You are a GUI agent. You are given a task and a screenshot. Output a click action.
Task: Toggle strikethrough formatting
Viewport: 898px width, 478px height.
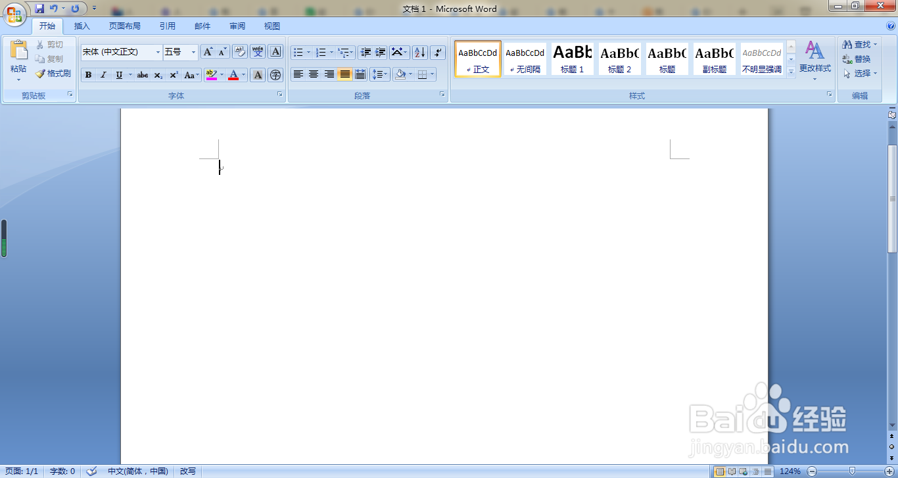coord(143,75)
